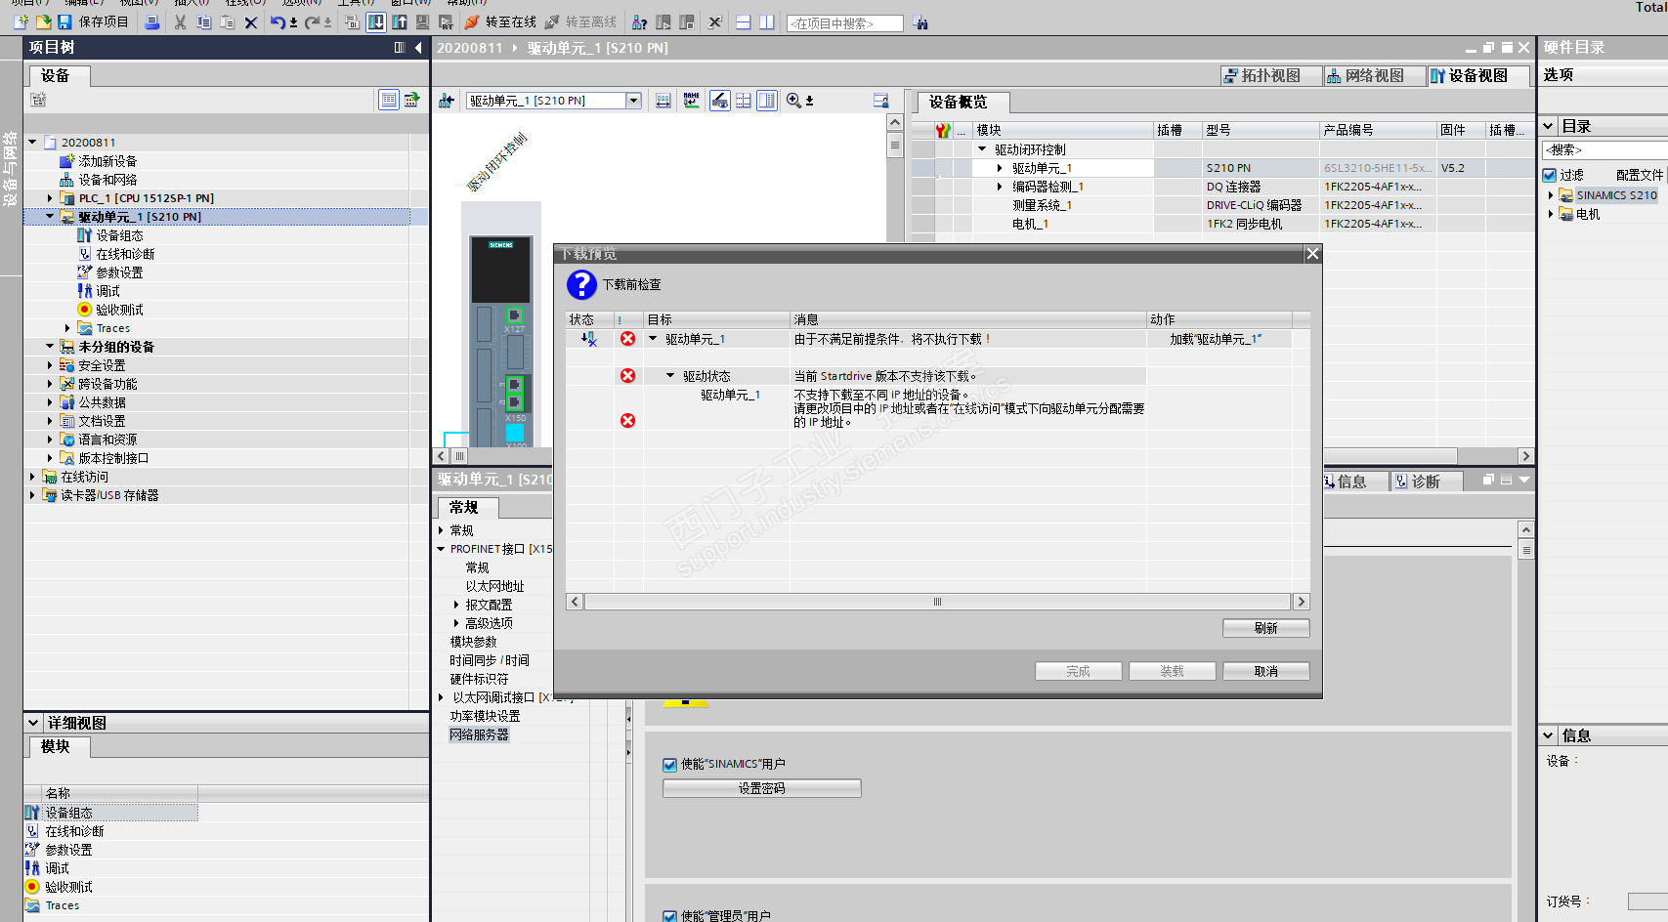Click the show names icon in device view
Viewport: 1668px width, 922px height.
(692, 100)
